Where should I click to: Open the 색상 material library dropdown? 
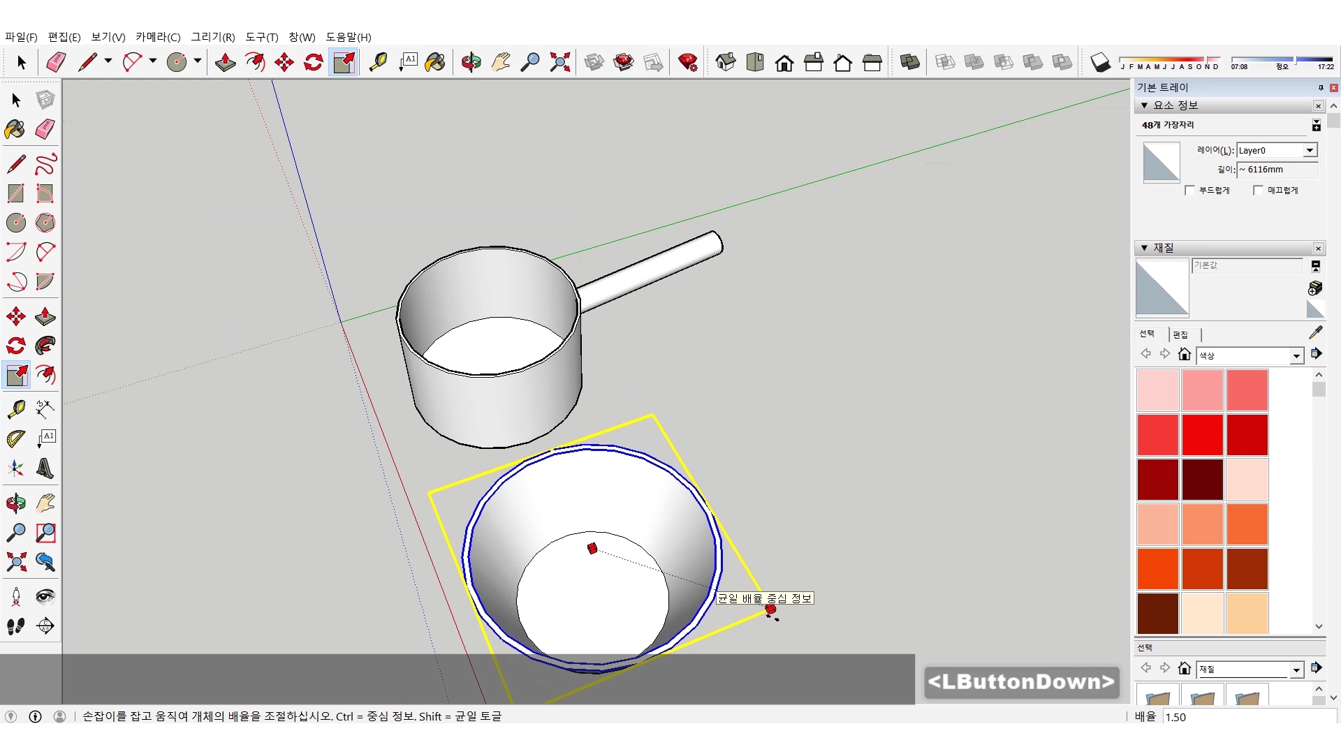pyautogui.click(x=1296, y=356)
